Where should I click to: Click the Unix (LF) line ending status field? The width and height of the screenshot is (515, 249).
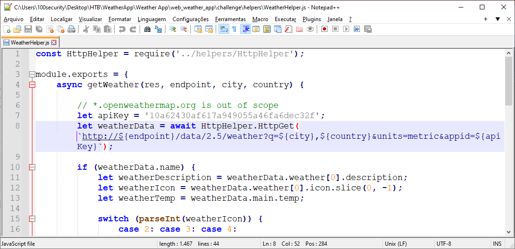coord(407,244)
